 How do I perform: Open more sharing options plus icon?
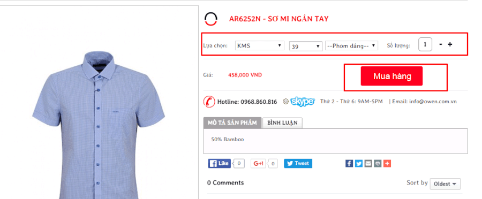(387, 163)
